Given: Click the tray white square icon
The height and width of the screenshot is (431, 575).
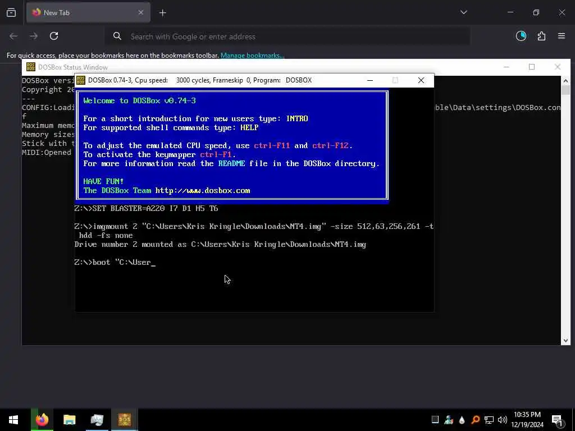Looking at the screenshot, I should [435, 420].
